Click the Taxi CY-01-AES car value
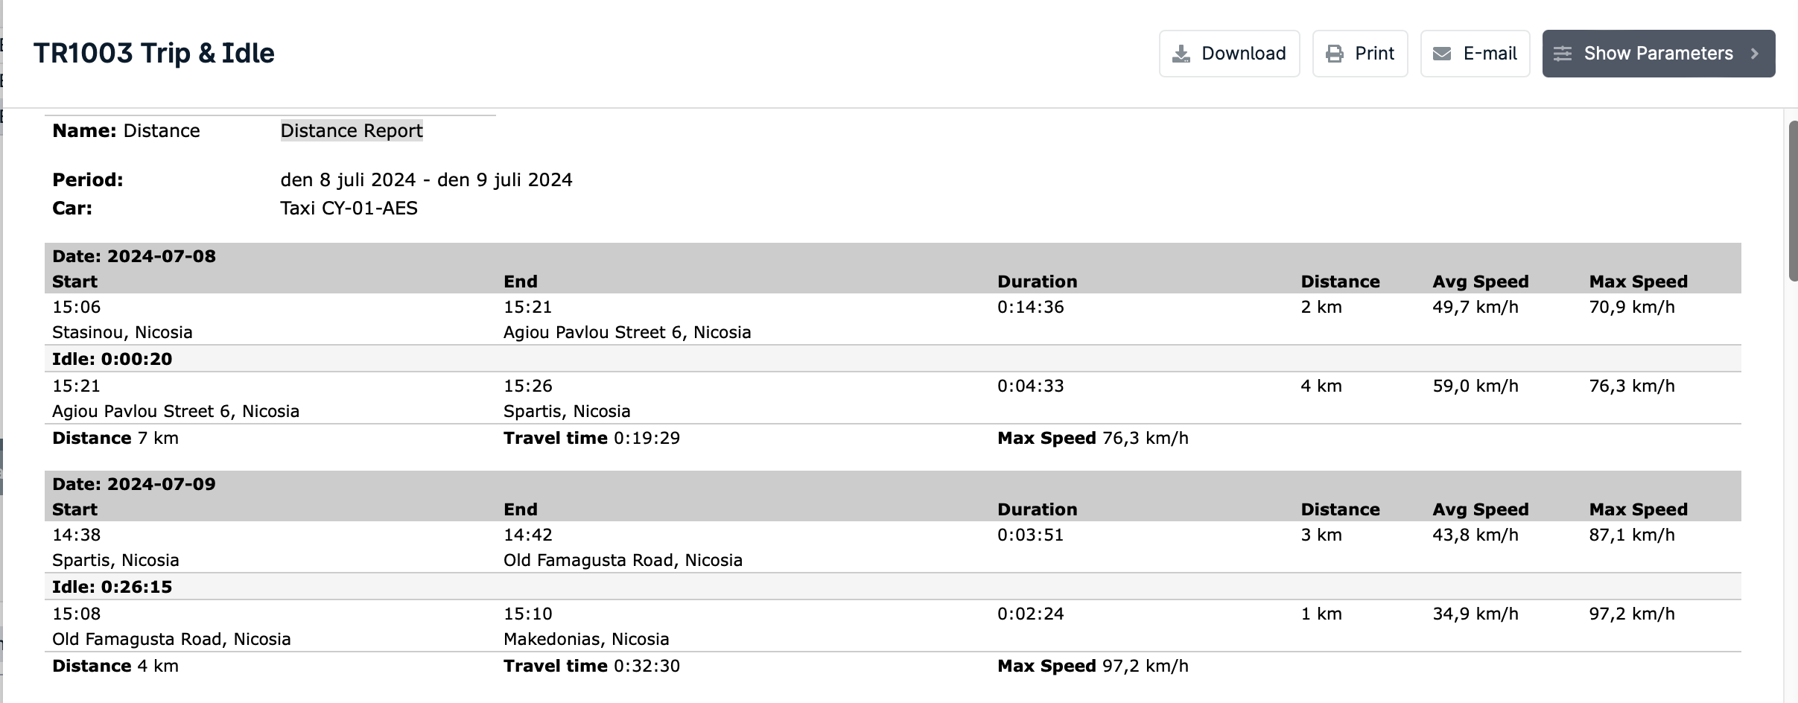The width and height of the screenshot is (1798, 703). click(349, 208)
